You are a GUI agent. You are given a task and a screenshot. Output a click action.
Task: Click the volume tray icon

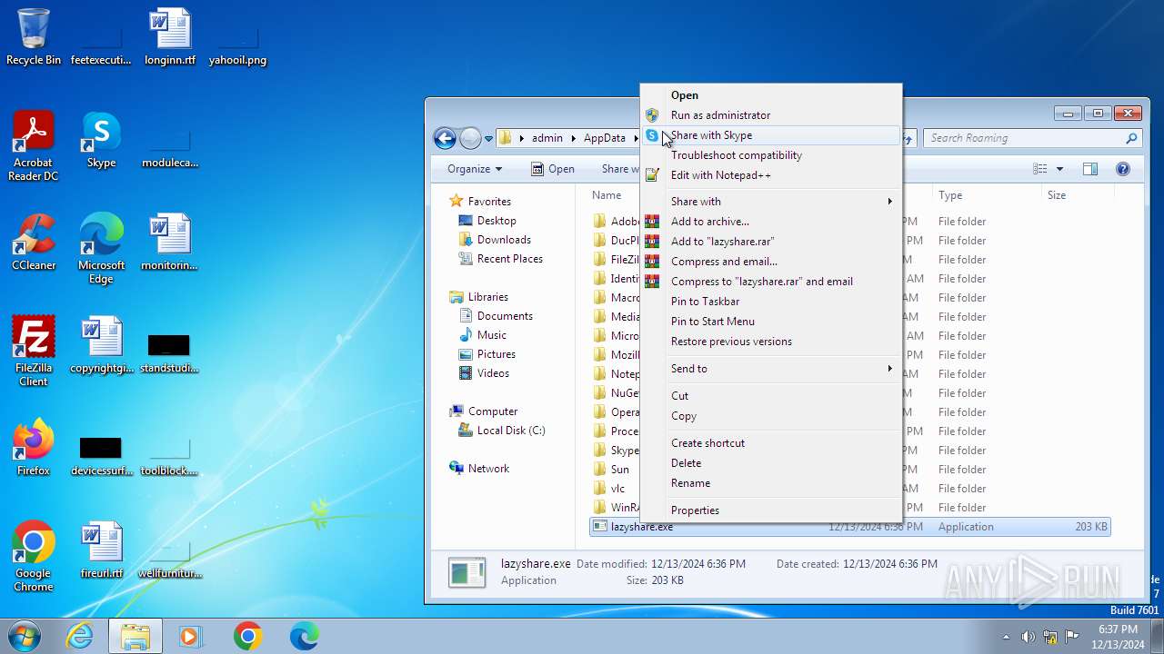tap(1028, 637)
